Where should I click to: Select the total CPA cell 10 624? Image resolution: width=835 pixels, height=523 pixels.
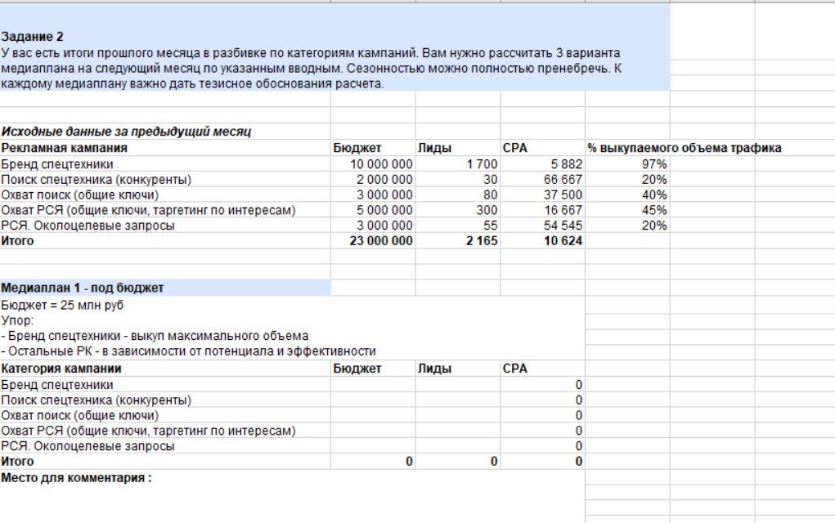(543, 242)
